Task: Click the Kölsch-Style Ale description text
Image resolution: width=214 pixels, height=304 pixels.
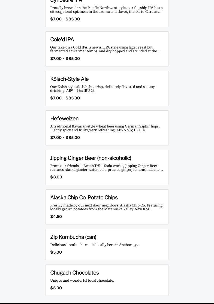Action: tap(103, 89)
